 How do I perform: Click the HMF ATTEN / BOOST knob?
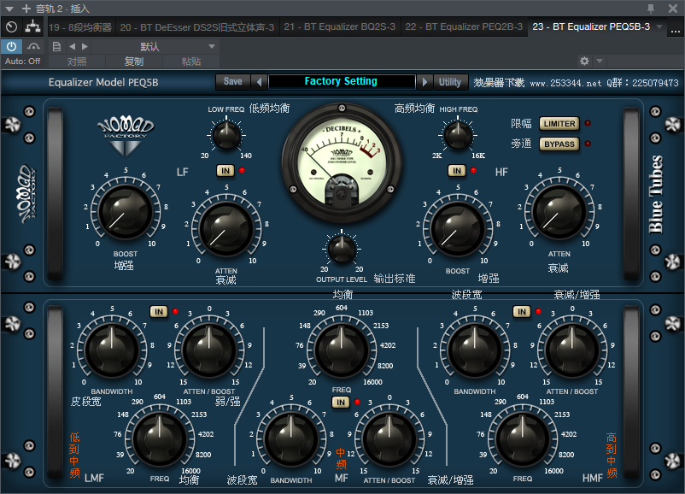[572, 350]
